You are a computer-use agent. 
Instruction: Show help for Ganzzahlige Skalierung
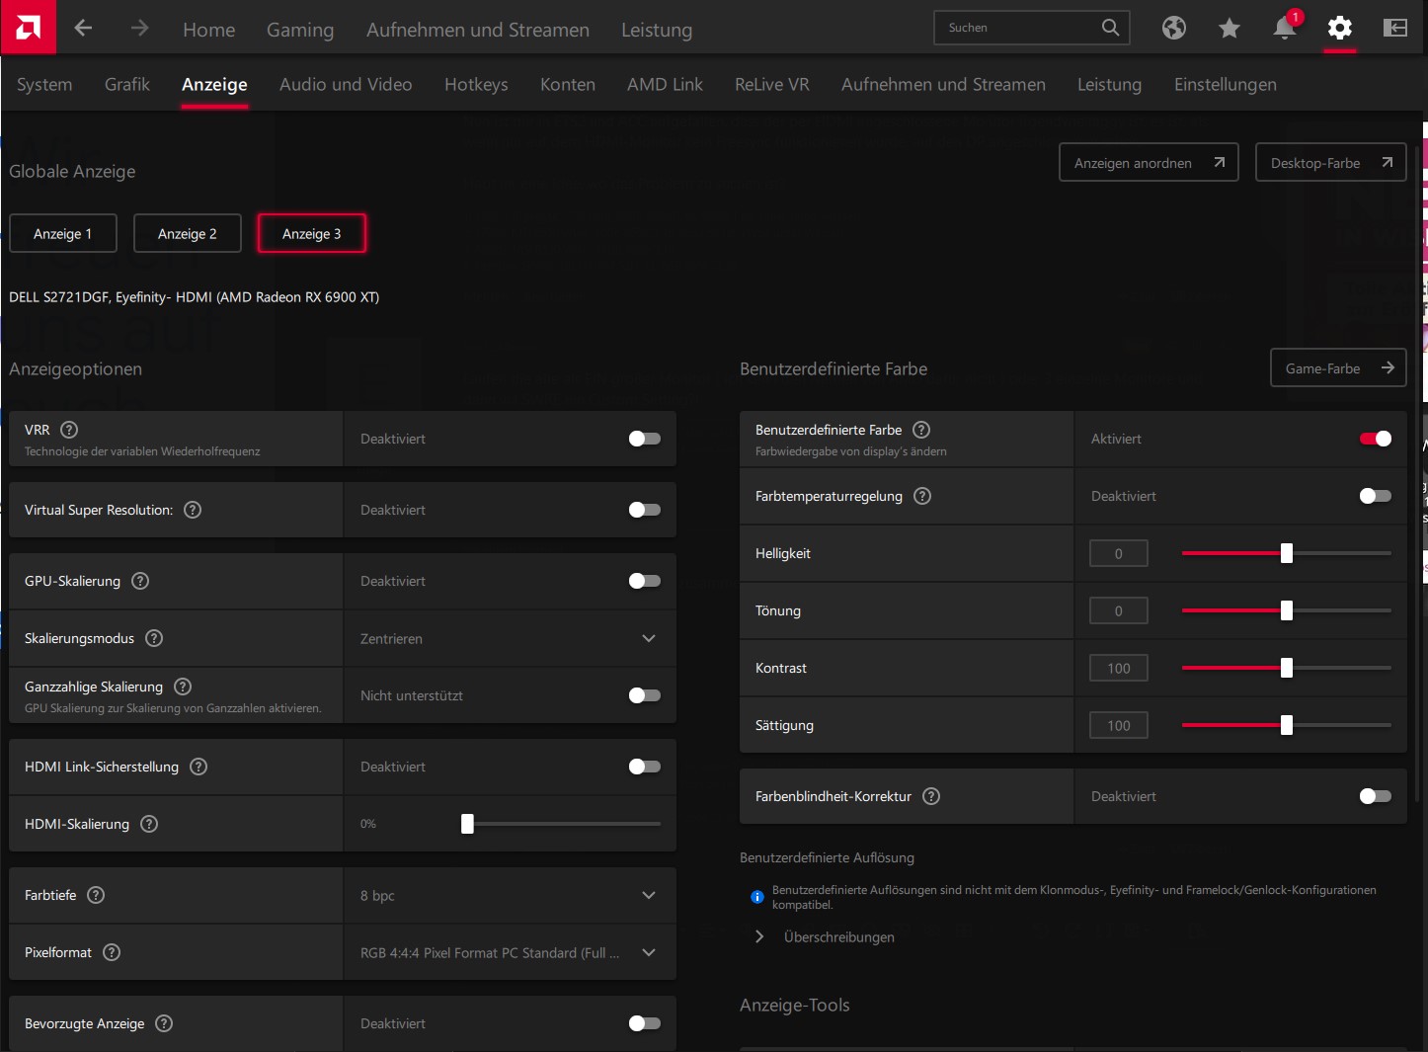(183, 687)
